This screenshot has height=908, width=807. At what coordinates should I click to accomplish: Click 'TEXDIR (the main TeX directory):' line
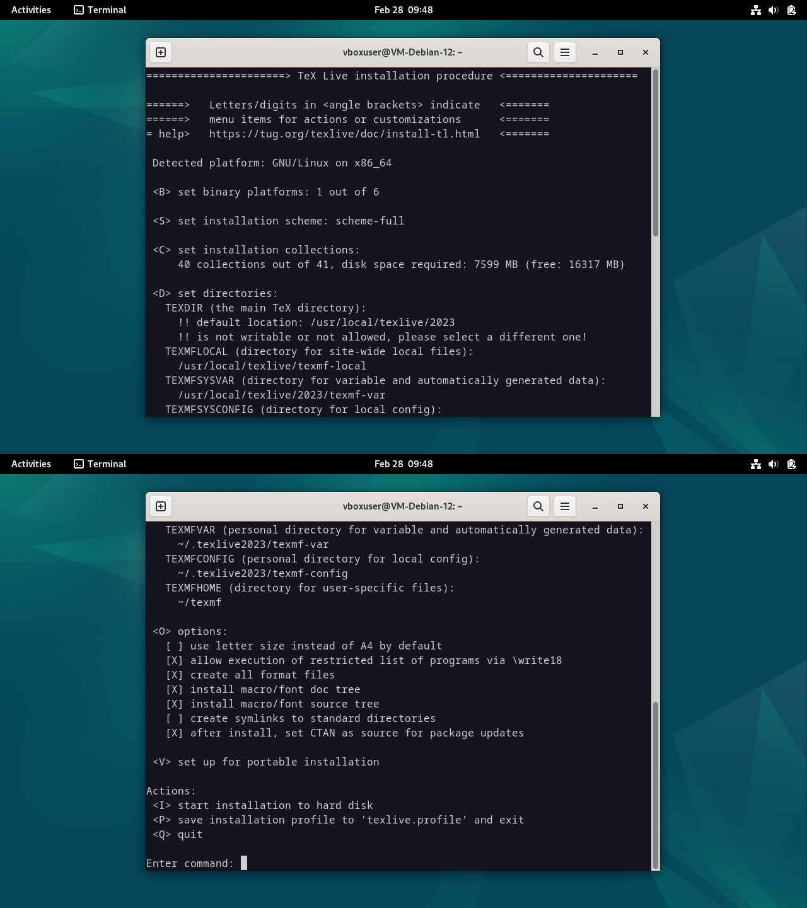pos(266,308)
